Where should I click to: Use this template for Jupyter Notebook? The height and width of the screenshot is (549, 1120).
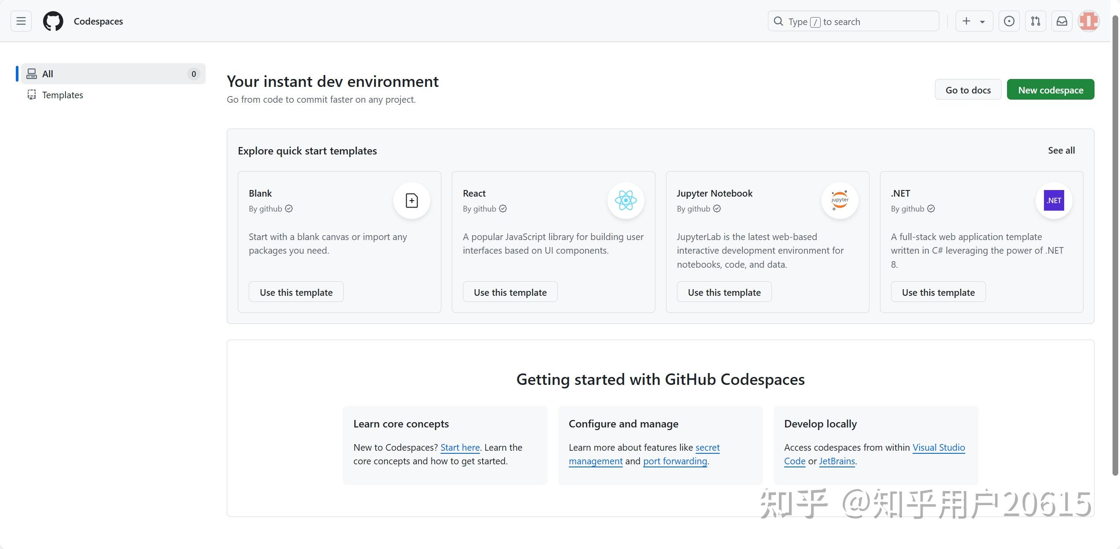click(724, 292)
